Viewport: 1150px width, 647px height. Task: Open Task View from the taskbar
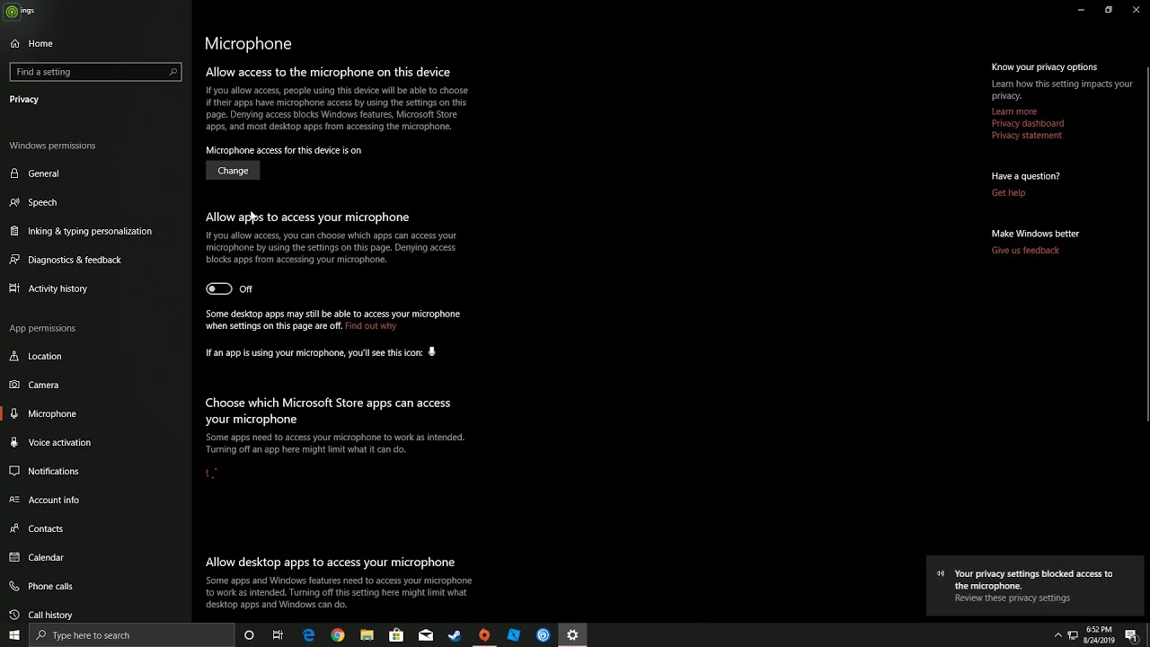coord(278,635)
